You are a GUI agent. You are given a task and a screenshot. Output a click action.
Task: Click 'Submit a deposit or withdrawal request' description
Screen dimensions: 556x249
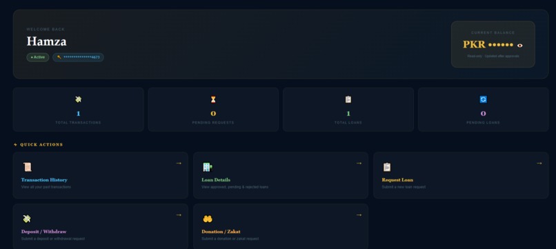[x=53, y=239]
